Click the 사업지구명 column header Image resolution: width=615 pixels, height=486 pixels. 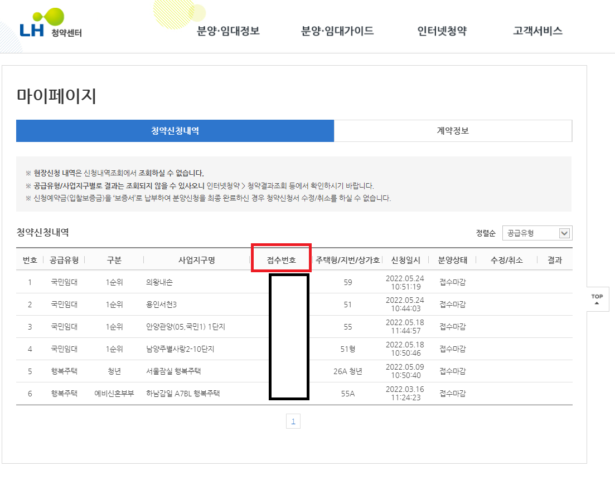[x=196, y=260]
